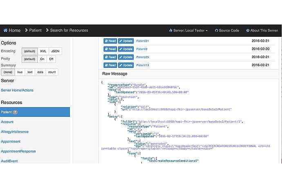Click the Options heading in sidebar
This screenshot has width=282, height=188.
click(9, 43)
